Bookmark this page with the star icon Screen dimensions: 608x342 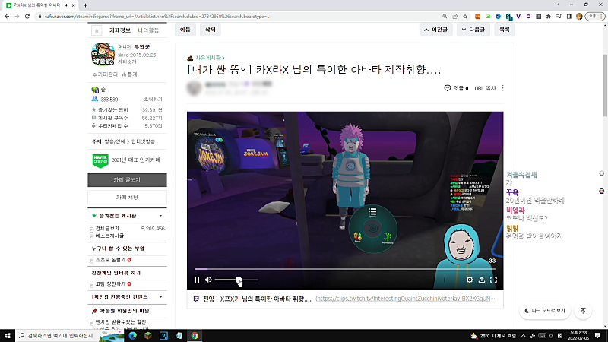(x=465, y=16)
